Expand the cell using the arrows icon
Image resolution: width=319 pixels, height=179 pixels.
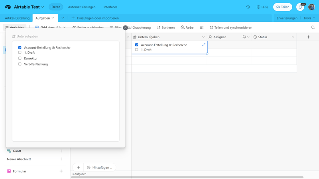[204, 45]
